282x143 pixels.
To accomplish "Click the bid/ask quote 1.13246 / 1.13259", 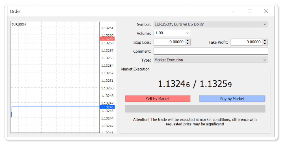I will 195,84.
